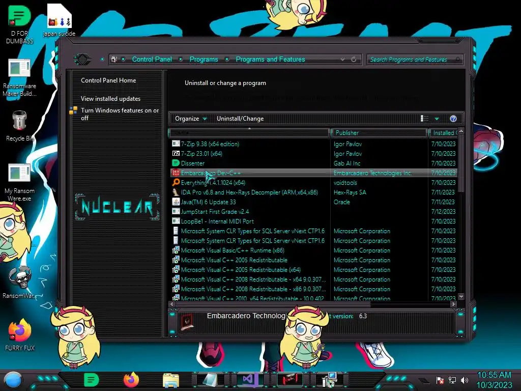
Task: Click the volume speaker tray icon
Action: pyautogui.click(x=465, y=380)
